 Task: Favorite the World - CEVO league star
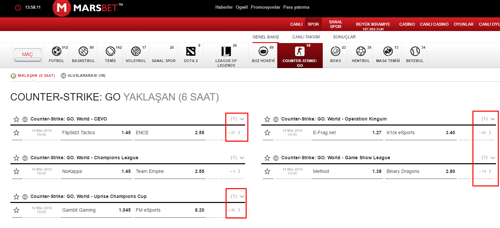16,119
